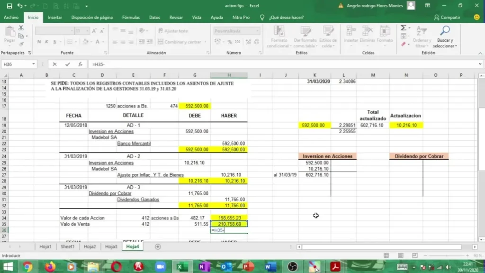Toggle bold N formatting button
485x273 pixels.
(39, 42)
